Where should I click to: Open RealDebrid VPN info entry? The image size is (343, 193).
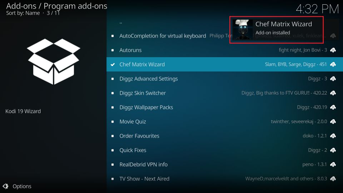point(225,164)
